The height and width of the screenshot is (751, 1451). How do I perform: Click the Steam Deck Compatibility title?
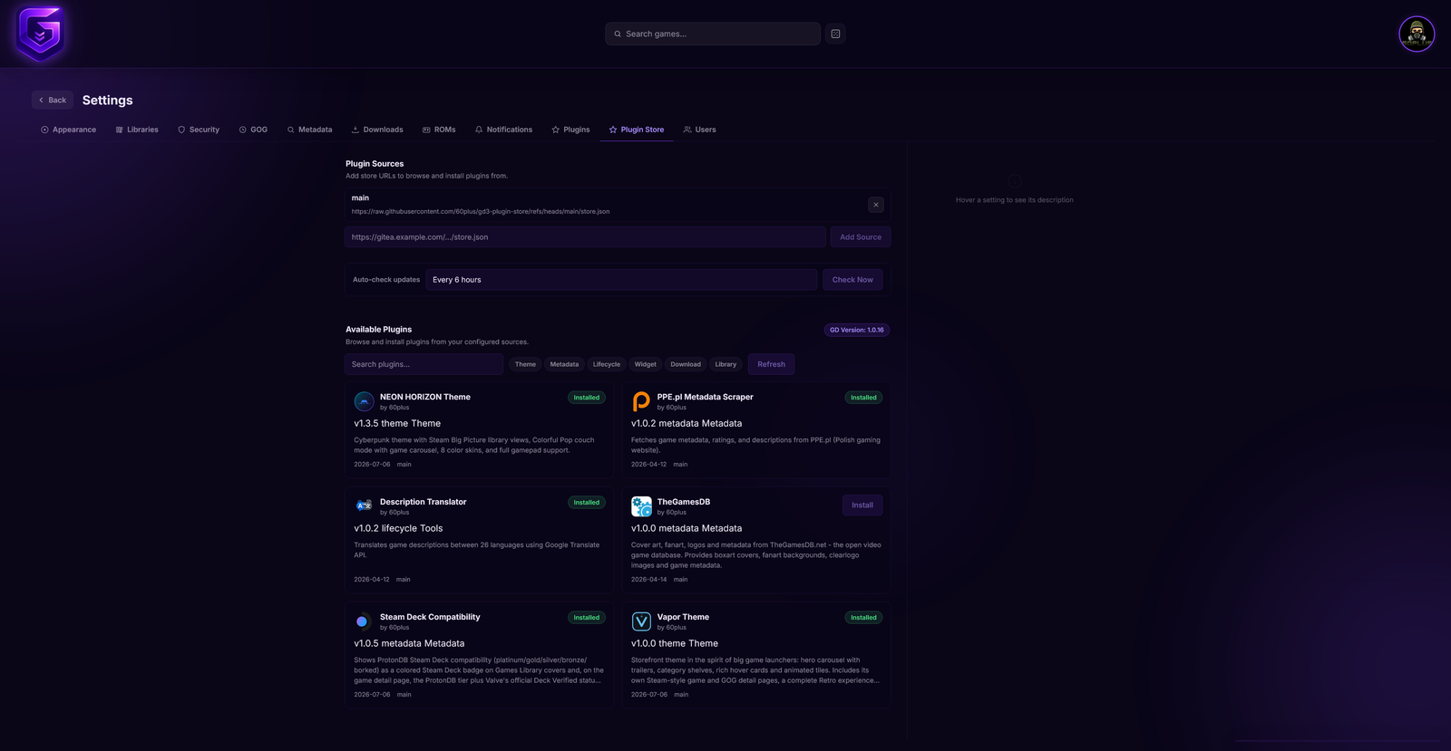pos(430,617)
